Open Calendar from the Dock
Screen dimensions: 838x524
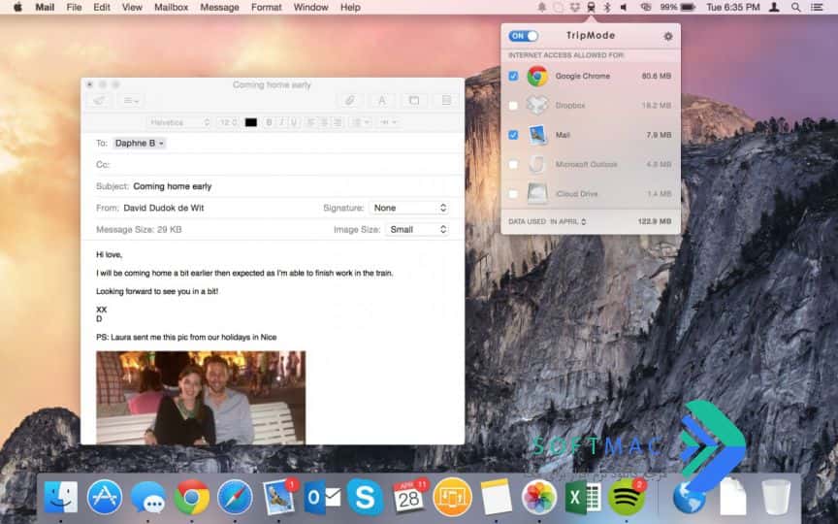pos(409,497)
